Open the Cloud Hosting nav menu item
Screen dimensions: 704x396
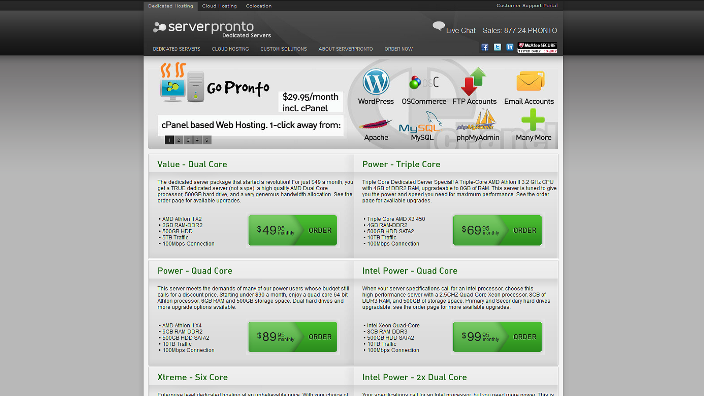(230, 49)
